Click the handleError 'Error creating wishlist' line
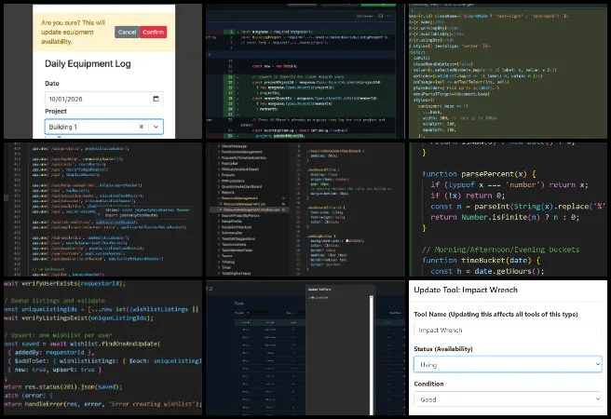 102,404
